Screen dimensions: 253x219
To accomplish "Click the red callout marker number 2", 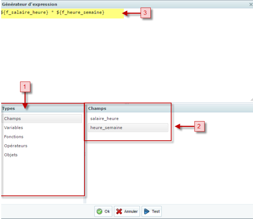I will pos(199,127).
